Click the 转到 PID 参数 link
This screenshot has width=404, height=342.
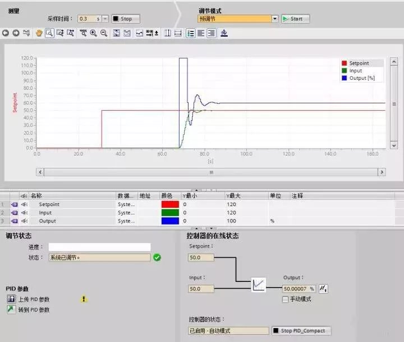point(34,310)
